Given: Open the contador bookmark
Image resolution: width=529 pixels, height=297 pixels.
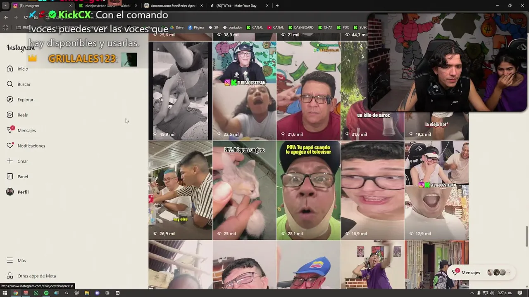Looking at the screenshot, I should coord(232,28).
